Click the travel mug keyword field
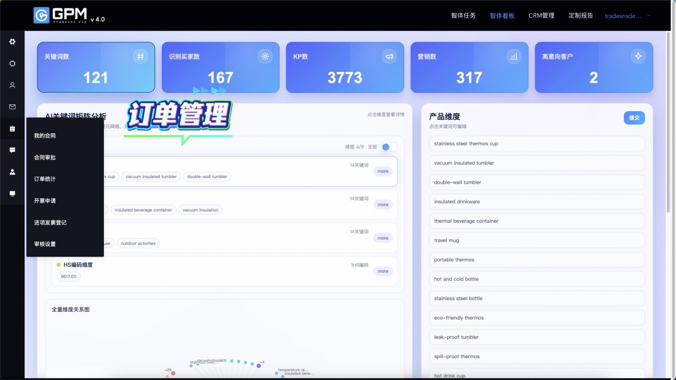The image size is (676, 380). pyautogui.click(x=537, y=240)
